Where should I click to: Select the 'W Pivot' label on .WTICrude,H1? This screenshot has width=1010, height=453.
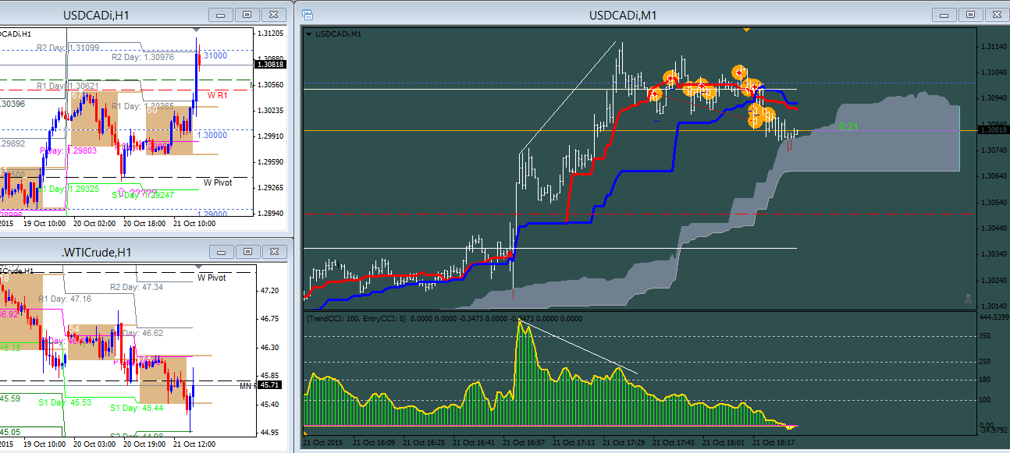click(x=212, y=278)
